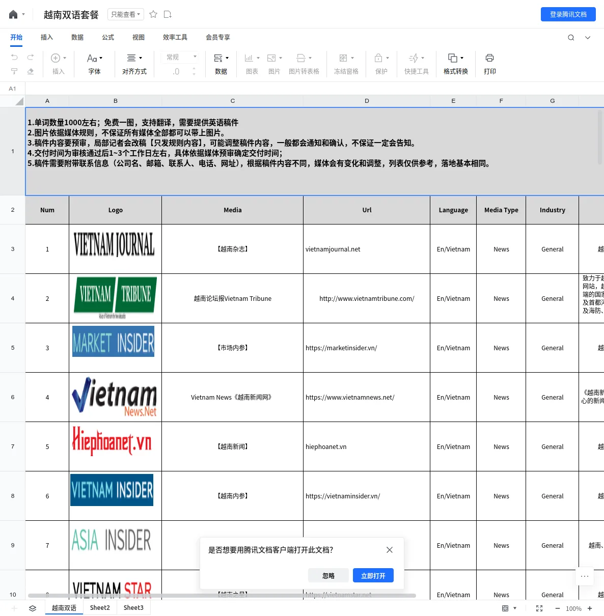
Task: Expand the view-only (只能查看) dropdown
Action: click(126, 15)
